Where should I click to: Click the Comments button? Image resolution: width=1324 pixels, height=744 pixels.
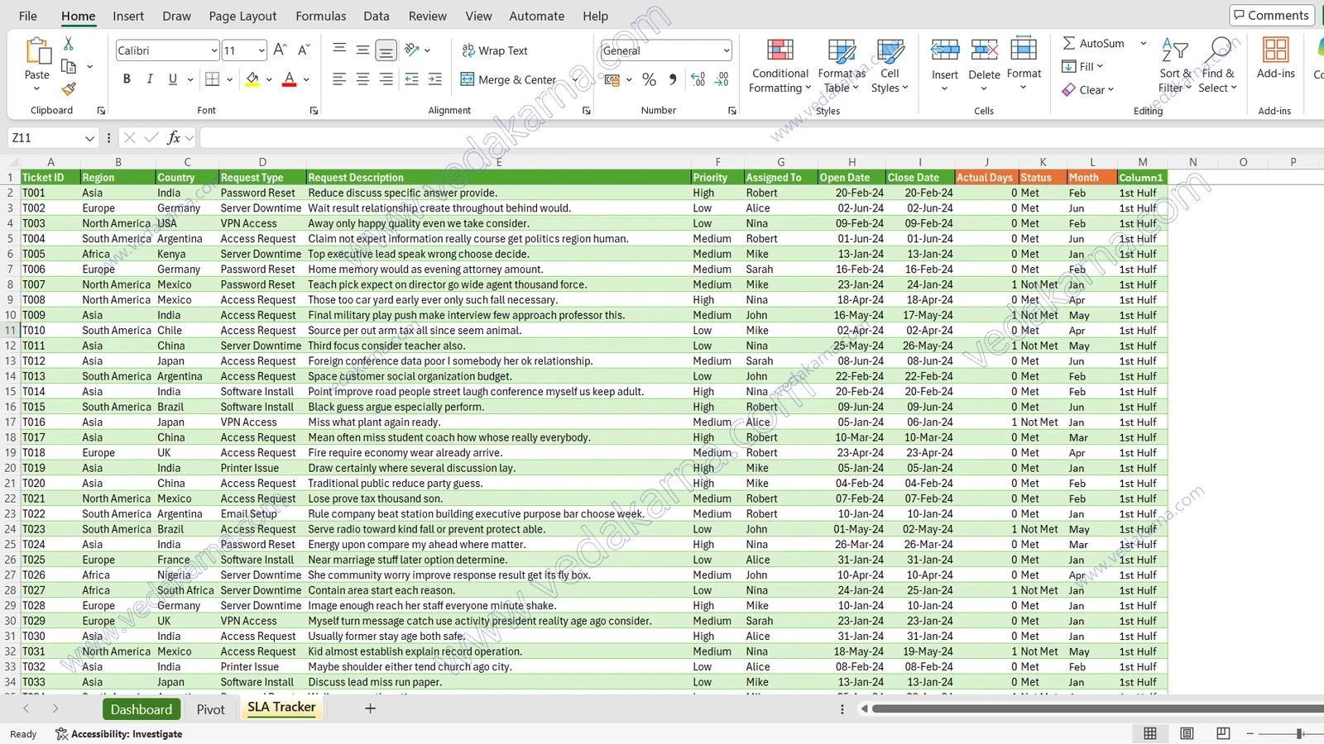pyautogui.click(x=1271, y=15)
